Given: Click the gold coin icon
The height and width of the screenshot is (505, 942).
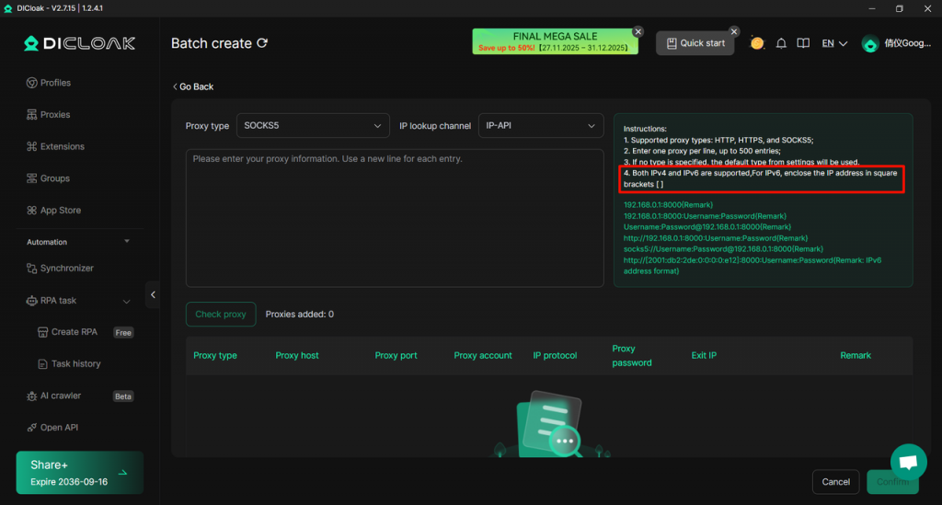Looking at the screenshot, I should click(x=757, y=43).
